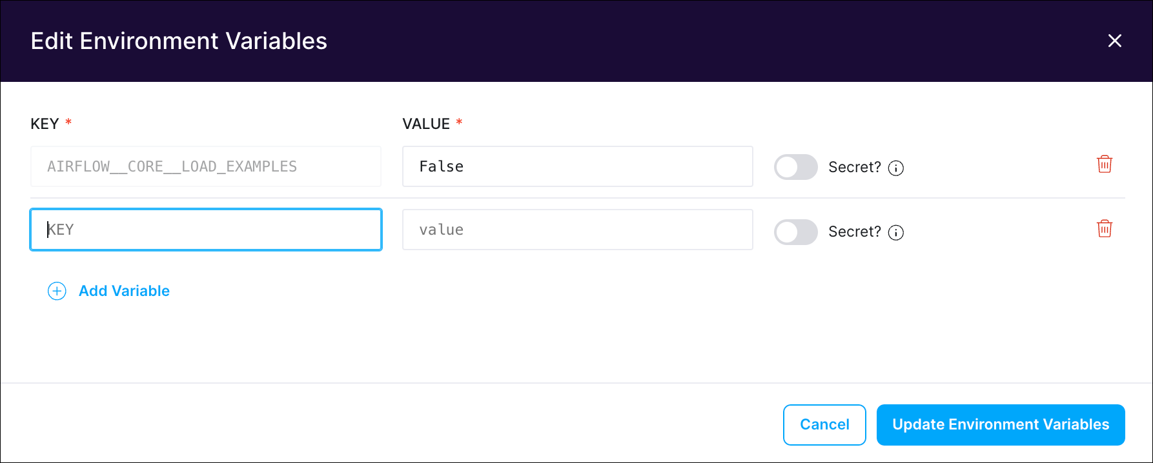Enable Secret for AIRFLOW__CORE__LOAD_EXAMPLES

point(795,167)
